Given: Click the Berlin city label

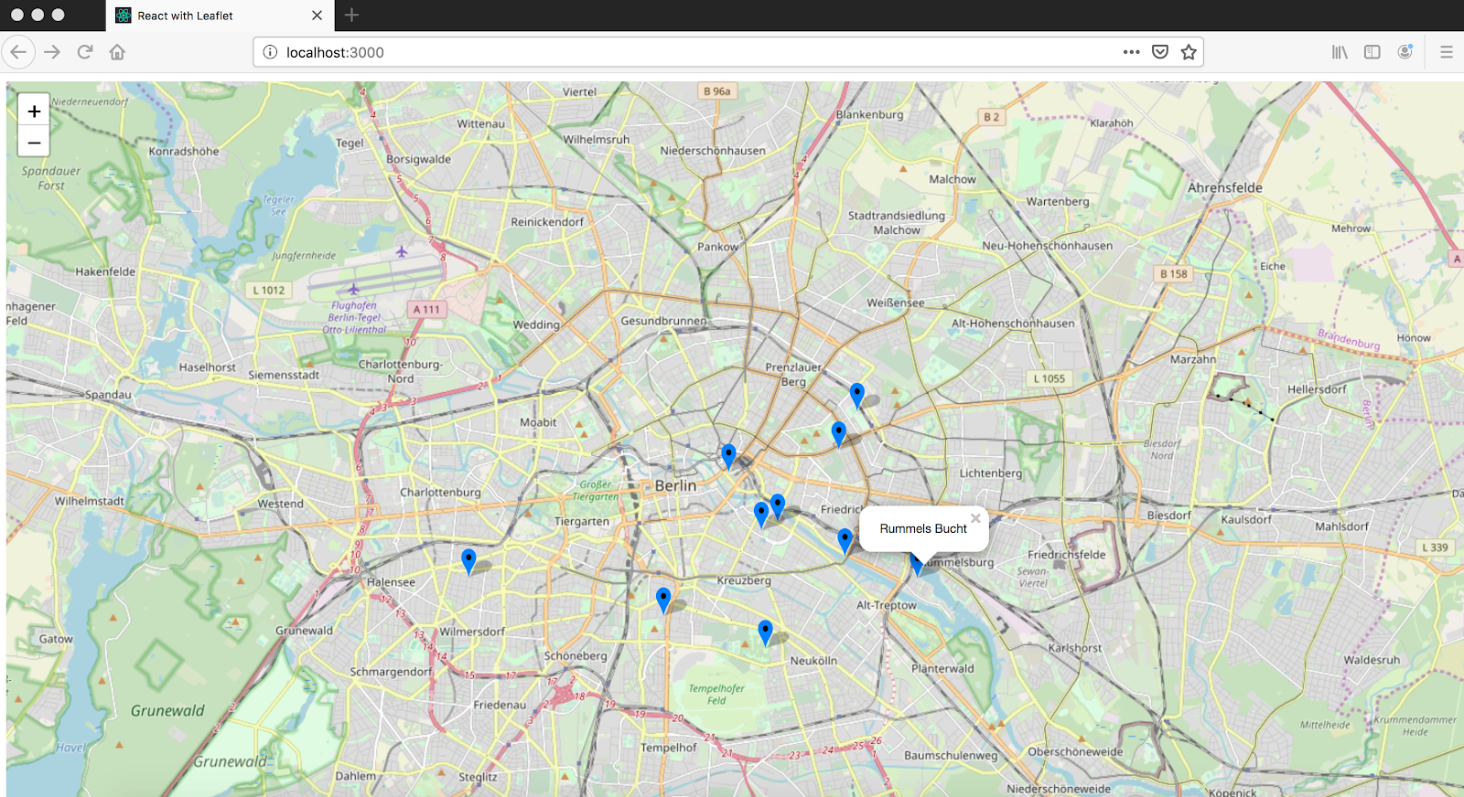Looking at the screenshot, I should coord(675,485).
